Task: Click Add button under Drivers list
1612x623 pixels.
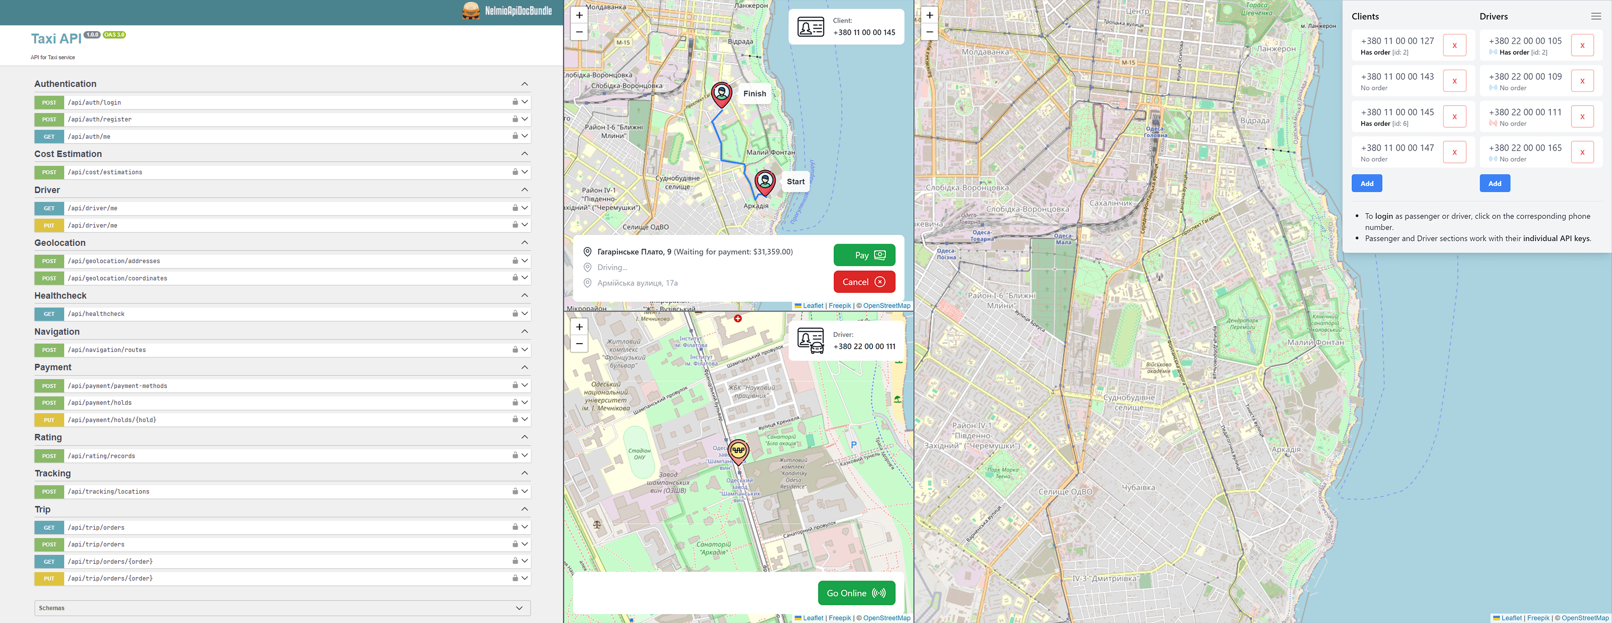Action: tap(1494, 183)
